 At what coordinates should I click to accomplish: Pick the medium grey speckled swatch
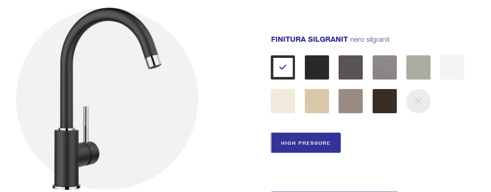pyautogui.click(x=385, y=67)
